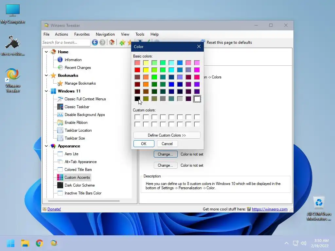Pick the white basic color swatch
Screen dimensions: 335x251
coord(197,99)
